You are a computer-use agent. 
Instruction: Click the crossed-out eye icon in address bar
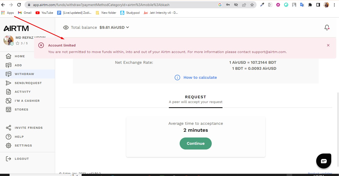(x=236, y=5)
